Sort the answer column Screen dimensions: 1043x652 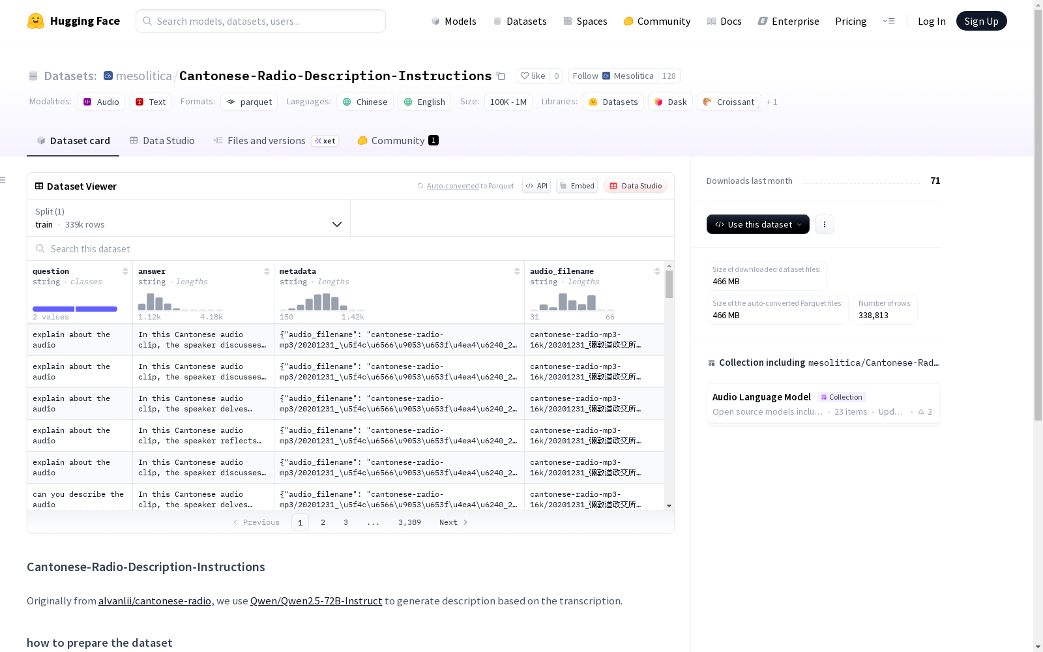(x=267, y=271)
